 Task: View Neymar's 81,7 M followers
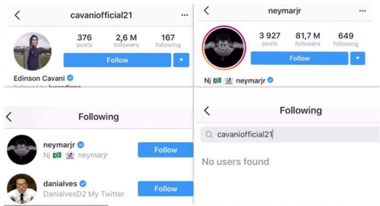(307, 39)
